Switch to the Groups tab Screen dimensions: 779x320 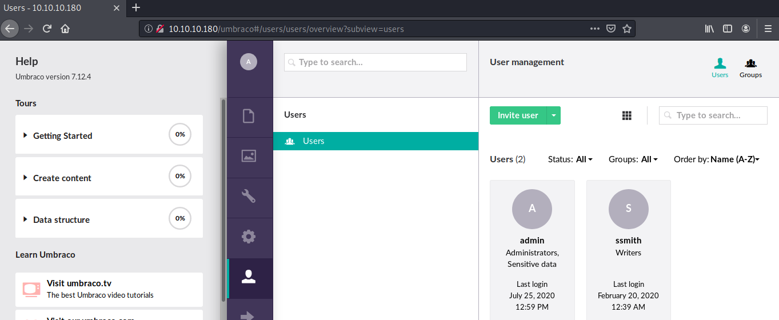750,67
